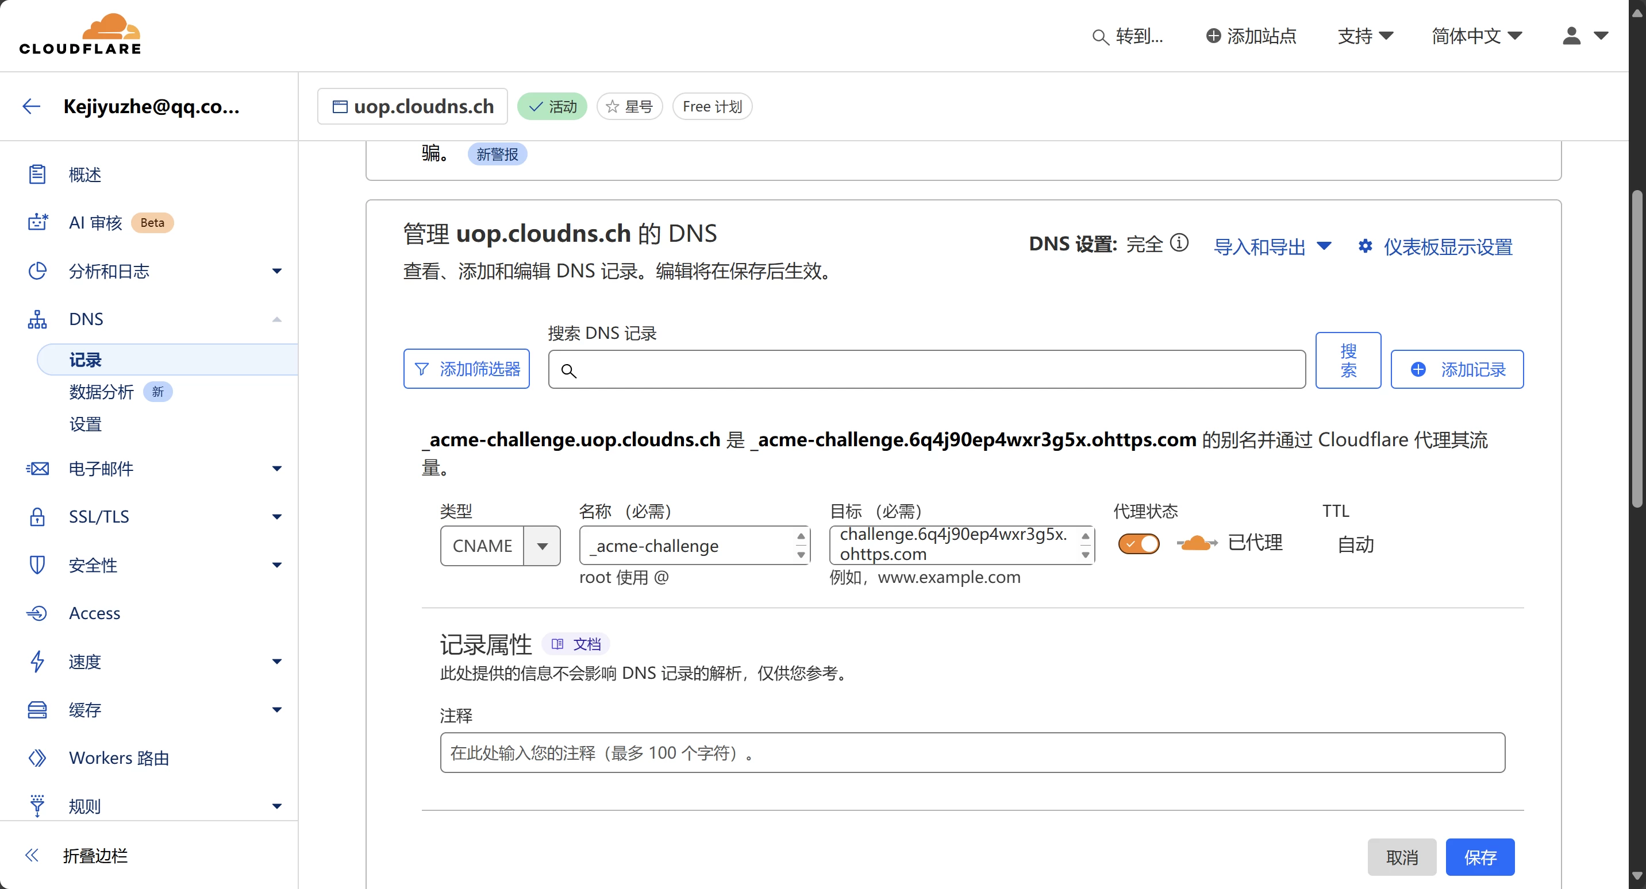The height and width of the screenshot is (889, 1646).
Task: Toggle the 代理状态 proxy switch off
Action: (x=1138, y=544)
